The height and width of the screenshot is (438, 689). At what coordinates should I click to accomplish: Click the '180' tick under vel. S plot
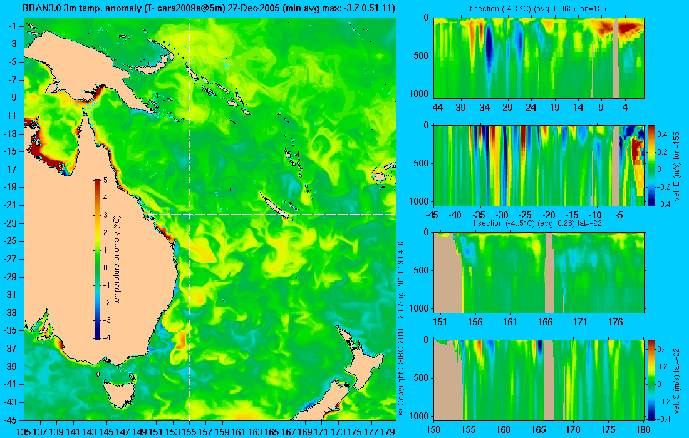point(643,430)
